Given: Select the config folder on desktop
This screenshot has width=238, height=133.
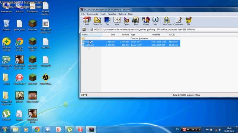Looking at the screenshot, I should [x=6, y=79].
